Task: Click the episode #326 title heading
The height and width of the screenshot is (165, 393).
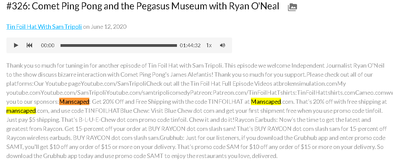Action: tap(142, 6)
